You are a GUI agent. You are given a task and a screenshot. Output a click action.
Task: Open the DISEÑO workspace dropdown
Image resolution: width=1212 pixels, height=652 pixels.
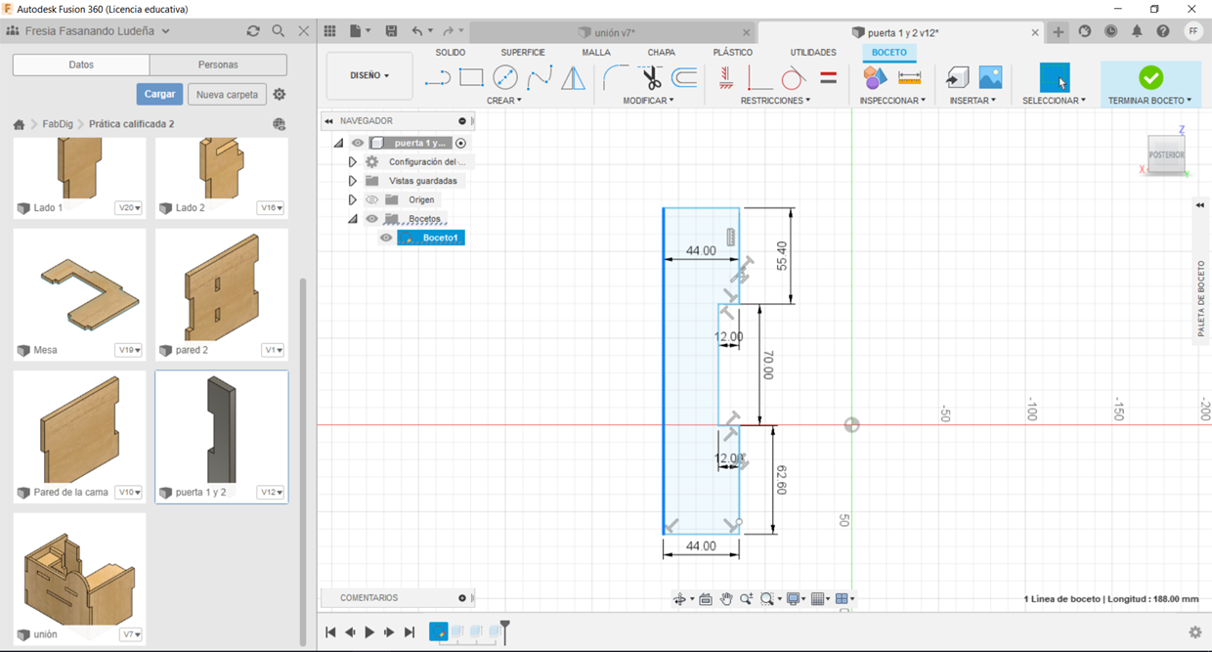click(x=369, y=75)
